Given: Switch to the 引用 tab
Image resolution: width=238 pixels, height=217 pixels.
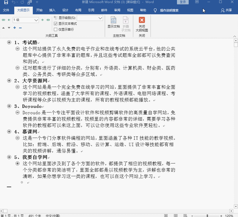Looking at the screenshot, I should [x=91, y=10].
